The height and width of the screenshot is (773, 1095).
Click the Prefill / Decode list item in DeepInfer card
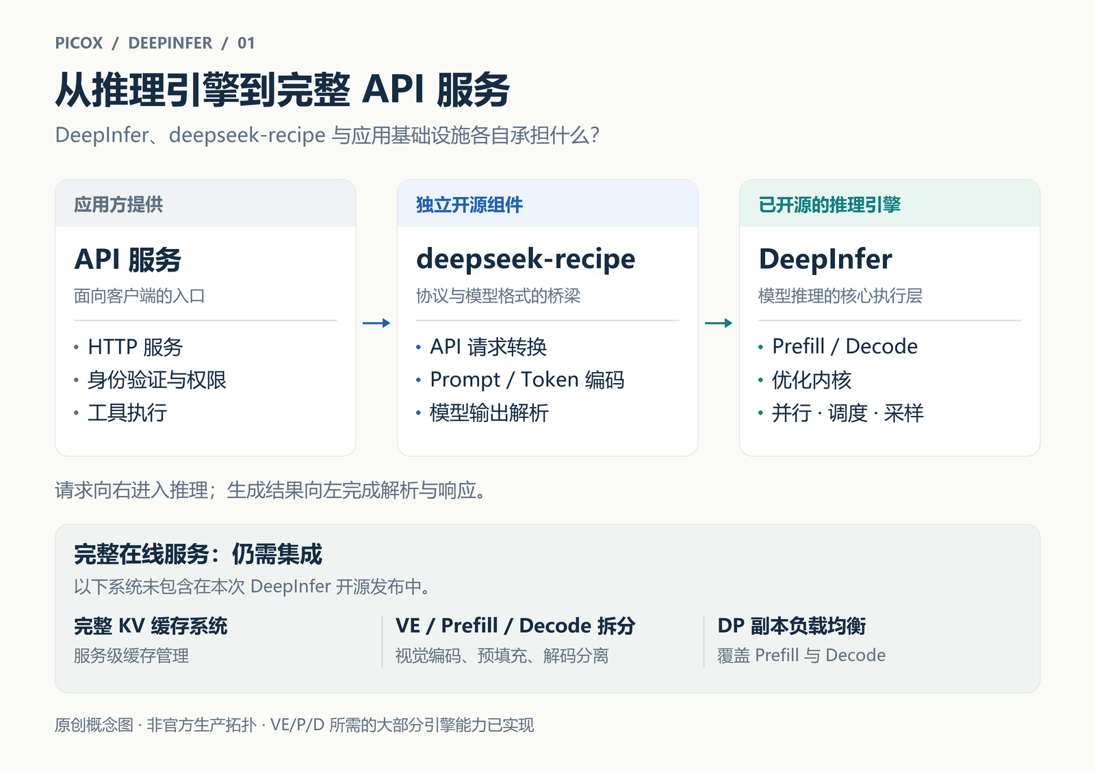coord(845,346)
